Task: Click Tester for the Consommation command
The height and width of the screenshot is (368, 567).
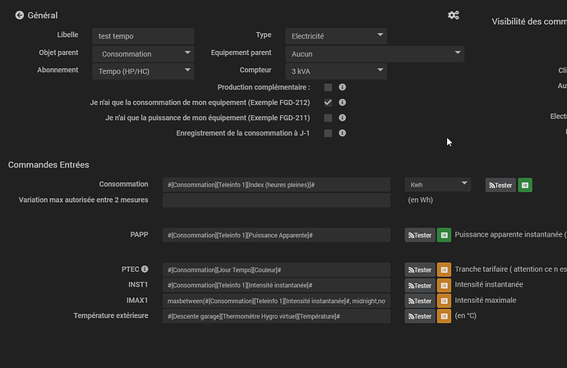Action: 500,185
